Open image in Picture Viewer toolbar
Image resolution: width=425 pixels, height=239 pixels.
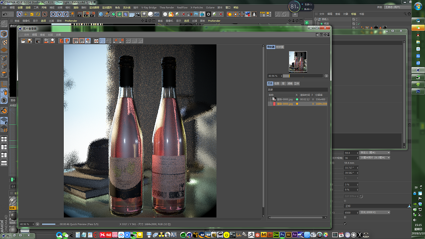pyautogui.click(x=23, y=41)
